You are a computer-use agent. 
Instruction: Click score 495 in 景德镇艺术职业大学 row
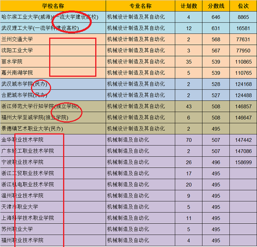click(x=216, y=129)
